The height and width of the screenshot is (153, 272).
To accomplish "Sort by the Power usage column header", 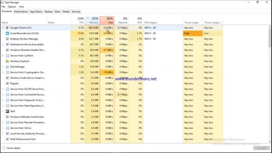I will coord(193,20).
